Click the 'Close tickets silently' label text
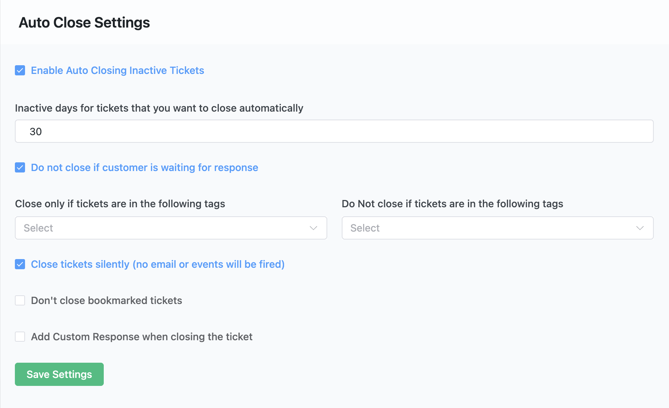The width and height of the screenshot is (669, 408). (x=157, y=264)
